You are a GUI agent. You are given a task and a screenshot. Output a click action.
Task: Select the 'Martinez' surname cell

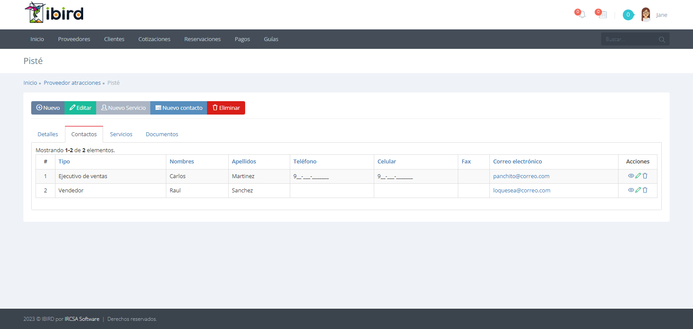[x=259, y=176]
